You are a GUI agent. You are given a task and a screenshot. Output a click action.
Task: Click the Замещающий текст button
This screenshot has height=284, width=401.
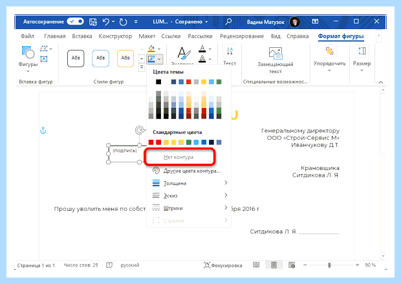[275, 60]
